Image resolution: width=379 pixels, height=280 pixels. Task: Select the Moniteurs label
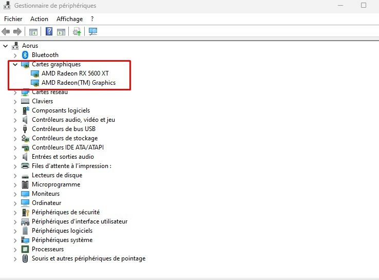click(x=46, y=194)
